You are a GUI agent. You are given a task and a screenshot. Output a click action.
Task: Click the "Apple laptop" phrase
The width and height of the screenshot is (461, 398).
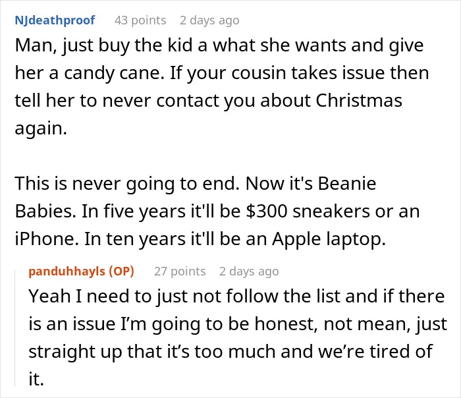tap(329, 239)
